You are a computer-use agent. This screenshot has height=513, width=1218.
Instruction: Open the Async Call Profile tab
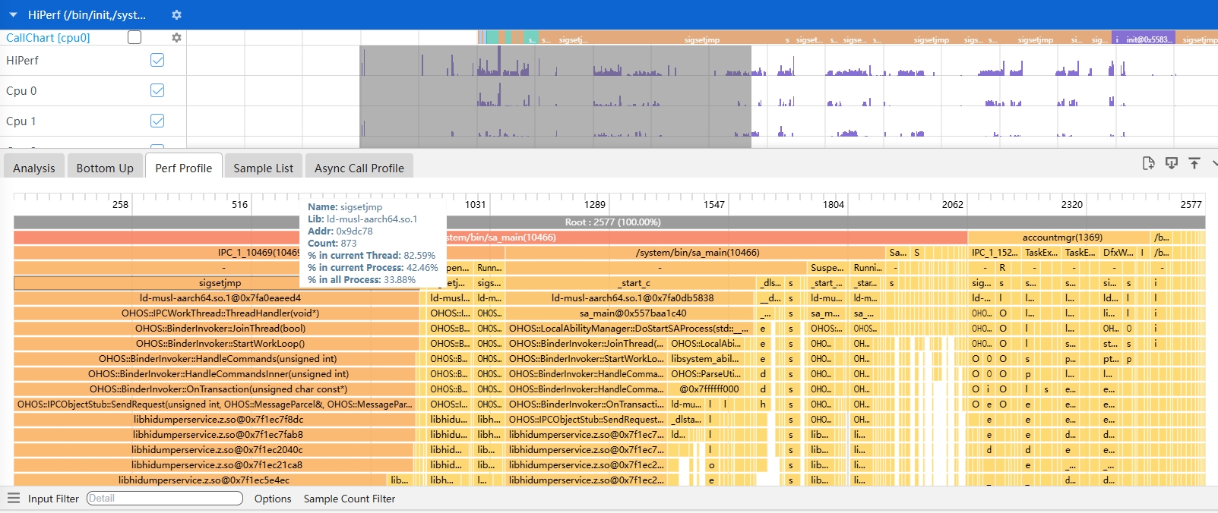point(359,168)
